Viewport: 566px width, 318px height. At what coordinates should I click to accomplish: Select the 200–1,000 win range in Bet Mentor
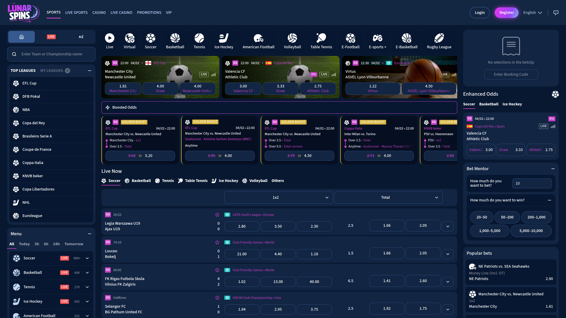[536, 217]
